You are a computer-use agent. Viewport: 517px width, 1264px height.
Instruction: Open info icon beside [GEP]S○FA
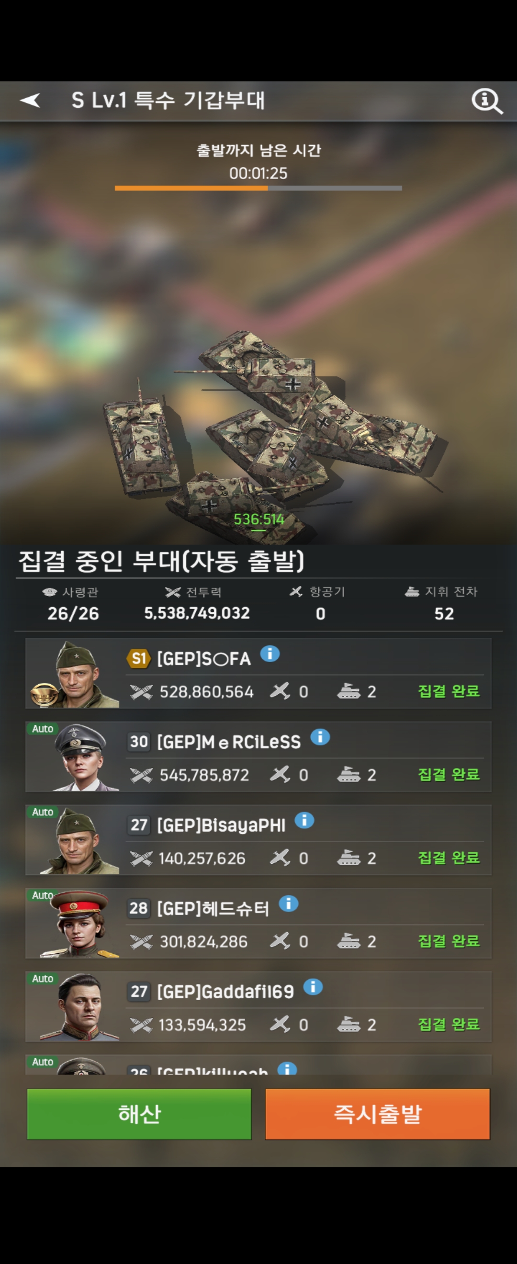[x=270, y=654]
